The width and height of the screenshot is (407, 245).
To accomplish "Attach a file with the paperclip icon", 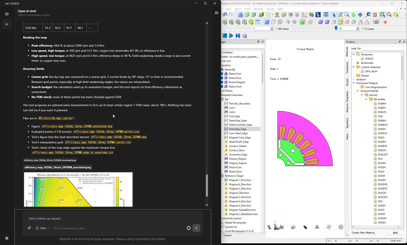I will click(x=29, y=228).
